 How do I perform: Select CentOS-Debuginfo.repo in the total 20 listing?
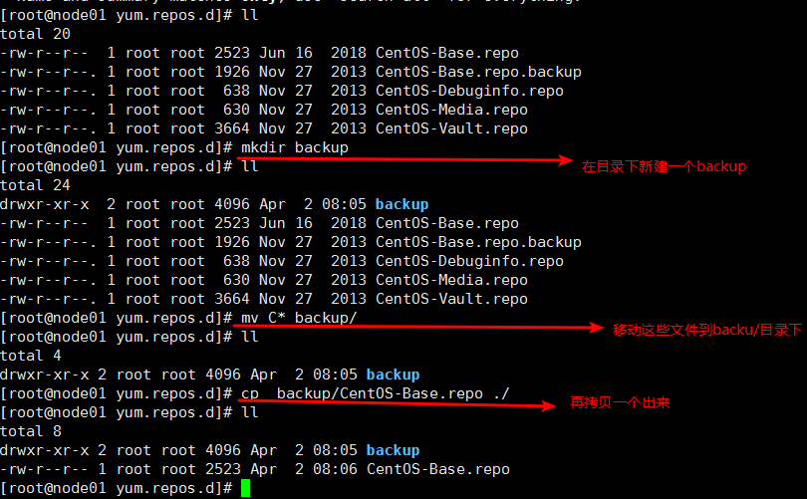(x=469, y=91)
